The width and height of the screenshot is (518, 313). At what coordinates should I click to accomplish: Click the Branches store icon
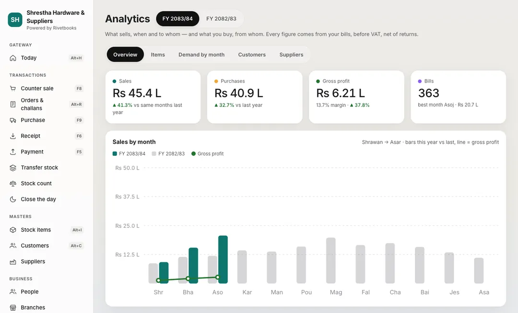pos(13,308)
